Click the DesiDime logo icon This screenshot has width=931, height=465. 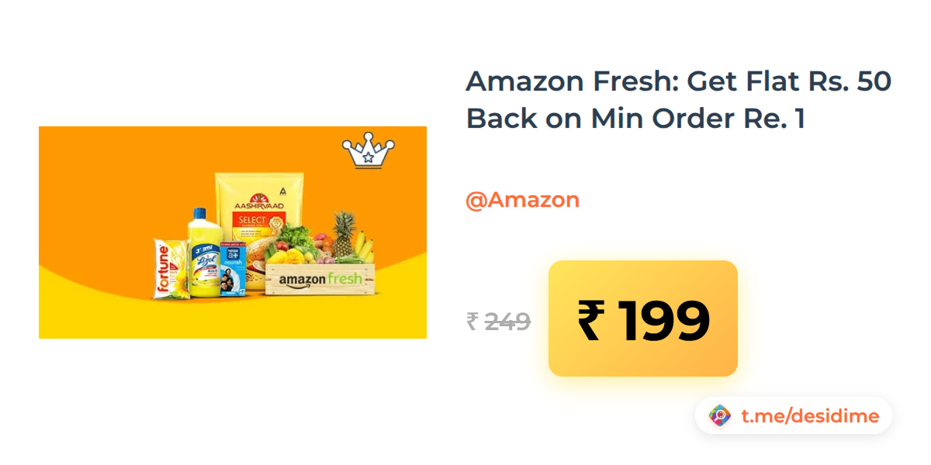(721, 416)
